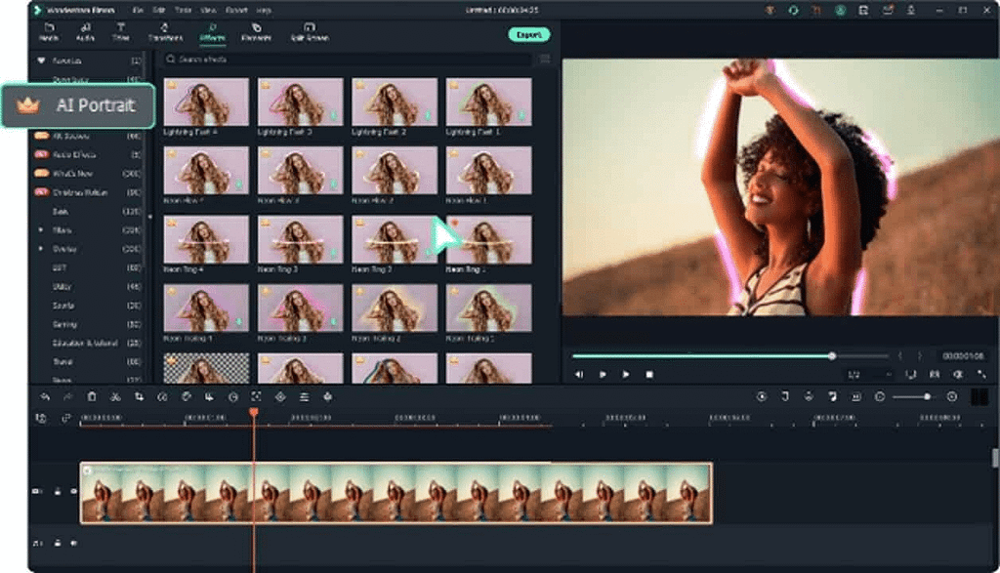Click the timeline zoom slider
The height and width of the screenshot is (573, 1000).
(x=913, y=397)
